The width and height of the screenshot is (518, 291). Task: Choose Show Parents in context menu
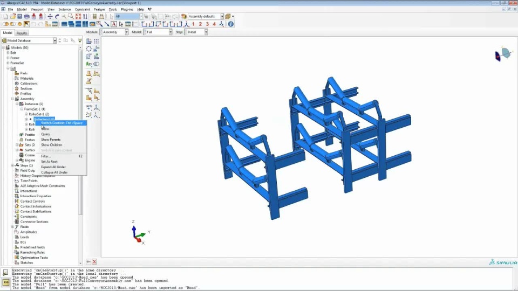point(61,140)
